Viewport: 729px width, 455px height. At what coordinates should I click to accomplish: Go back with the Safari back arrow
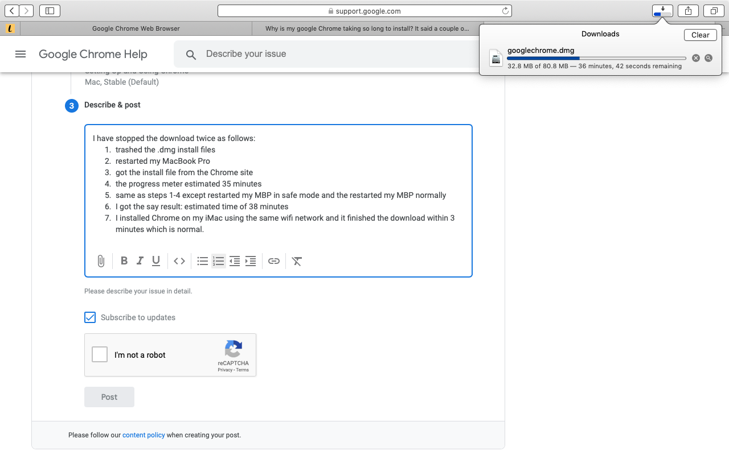pyautogui.click(x=12, y=11)
